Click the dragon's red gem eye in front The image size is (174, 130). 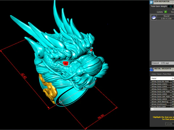click(66, 63)
